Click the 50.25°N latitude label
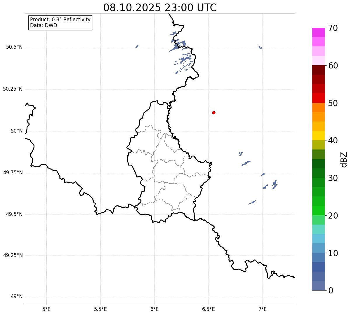351x315 pixels. (13, 89)
